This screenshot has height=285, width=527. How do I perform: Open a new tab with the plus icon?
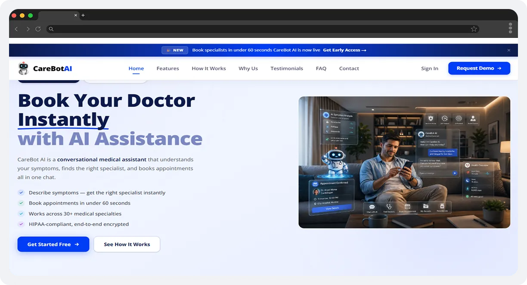click(83, 15)
